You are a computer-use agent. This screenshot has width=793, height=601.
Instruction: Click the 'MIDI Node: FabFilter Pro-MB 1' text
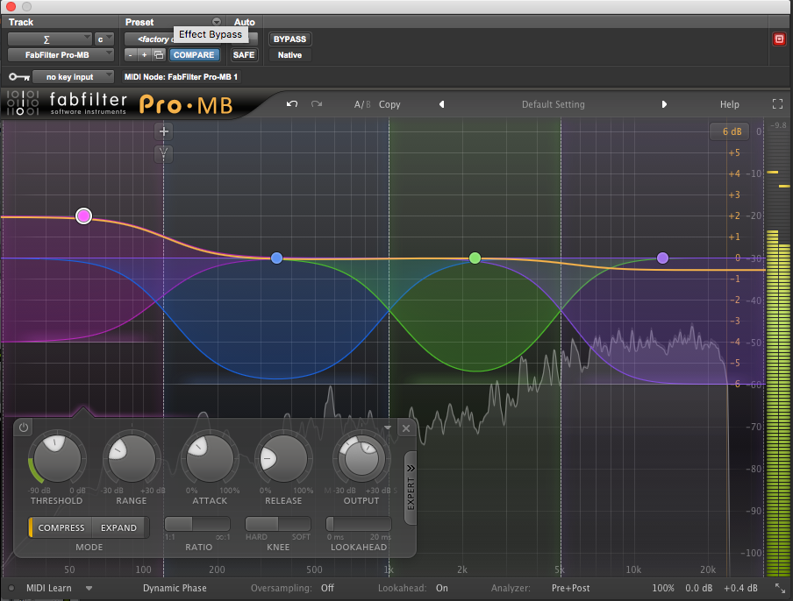pos(181,77)
